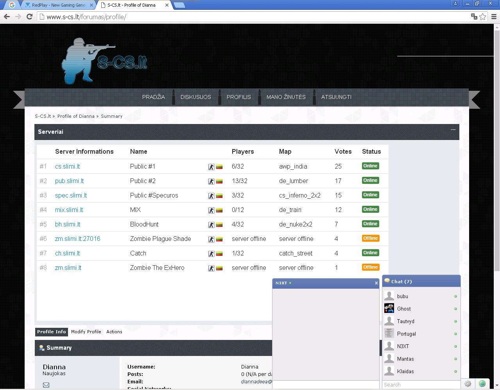The image size is (500, 390).
Task: Click the globe icon beside chat settings
Action: [x=482, y=384]
